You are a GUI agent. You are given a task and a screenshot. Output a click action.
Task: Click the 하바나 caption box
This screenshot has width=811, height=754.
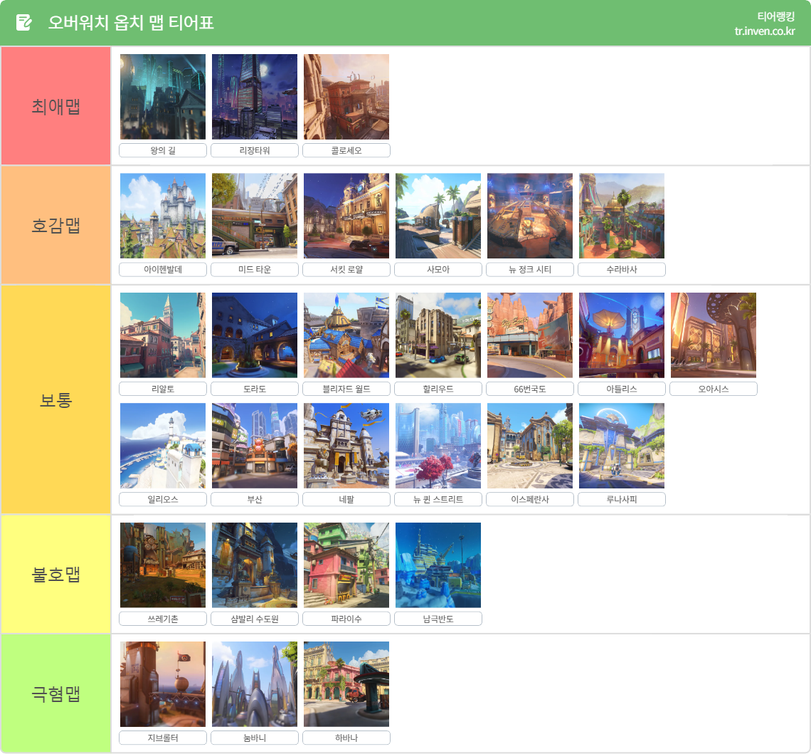pyautogui.click(x=346, y=738)
